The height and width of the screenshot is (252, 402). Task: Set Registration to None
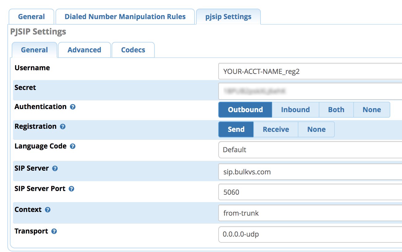[316, 129]
